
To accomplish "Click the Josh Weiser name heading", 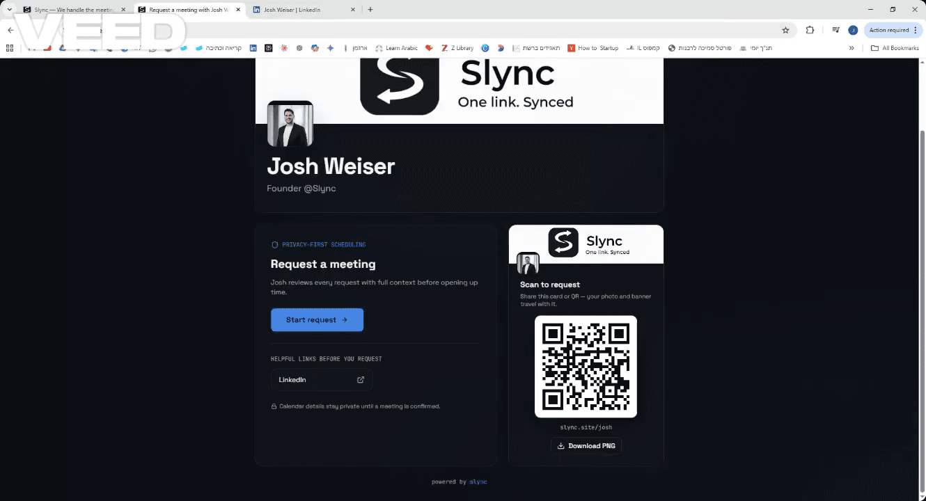I will 331,166.
